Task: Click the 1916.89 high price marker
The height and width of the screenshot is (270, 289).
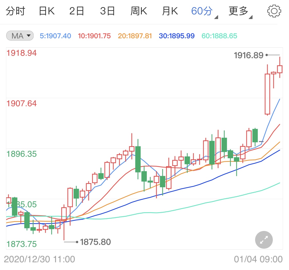Action: (249, 55)
